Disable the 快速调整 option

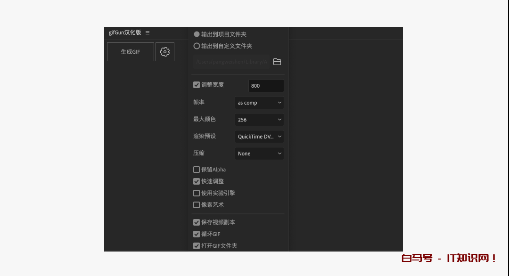tap(196, 181)
